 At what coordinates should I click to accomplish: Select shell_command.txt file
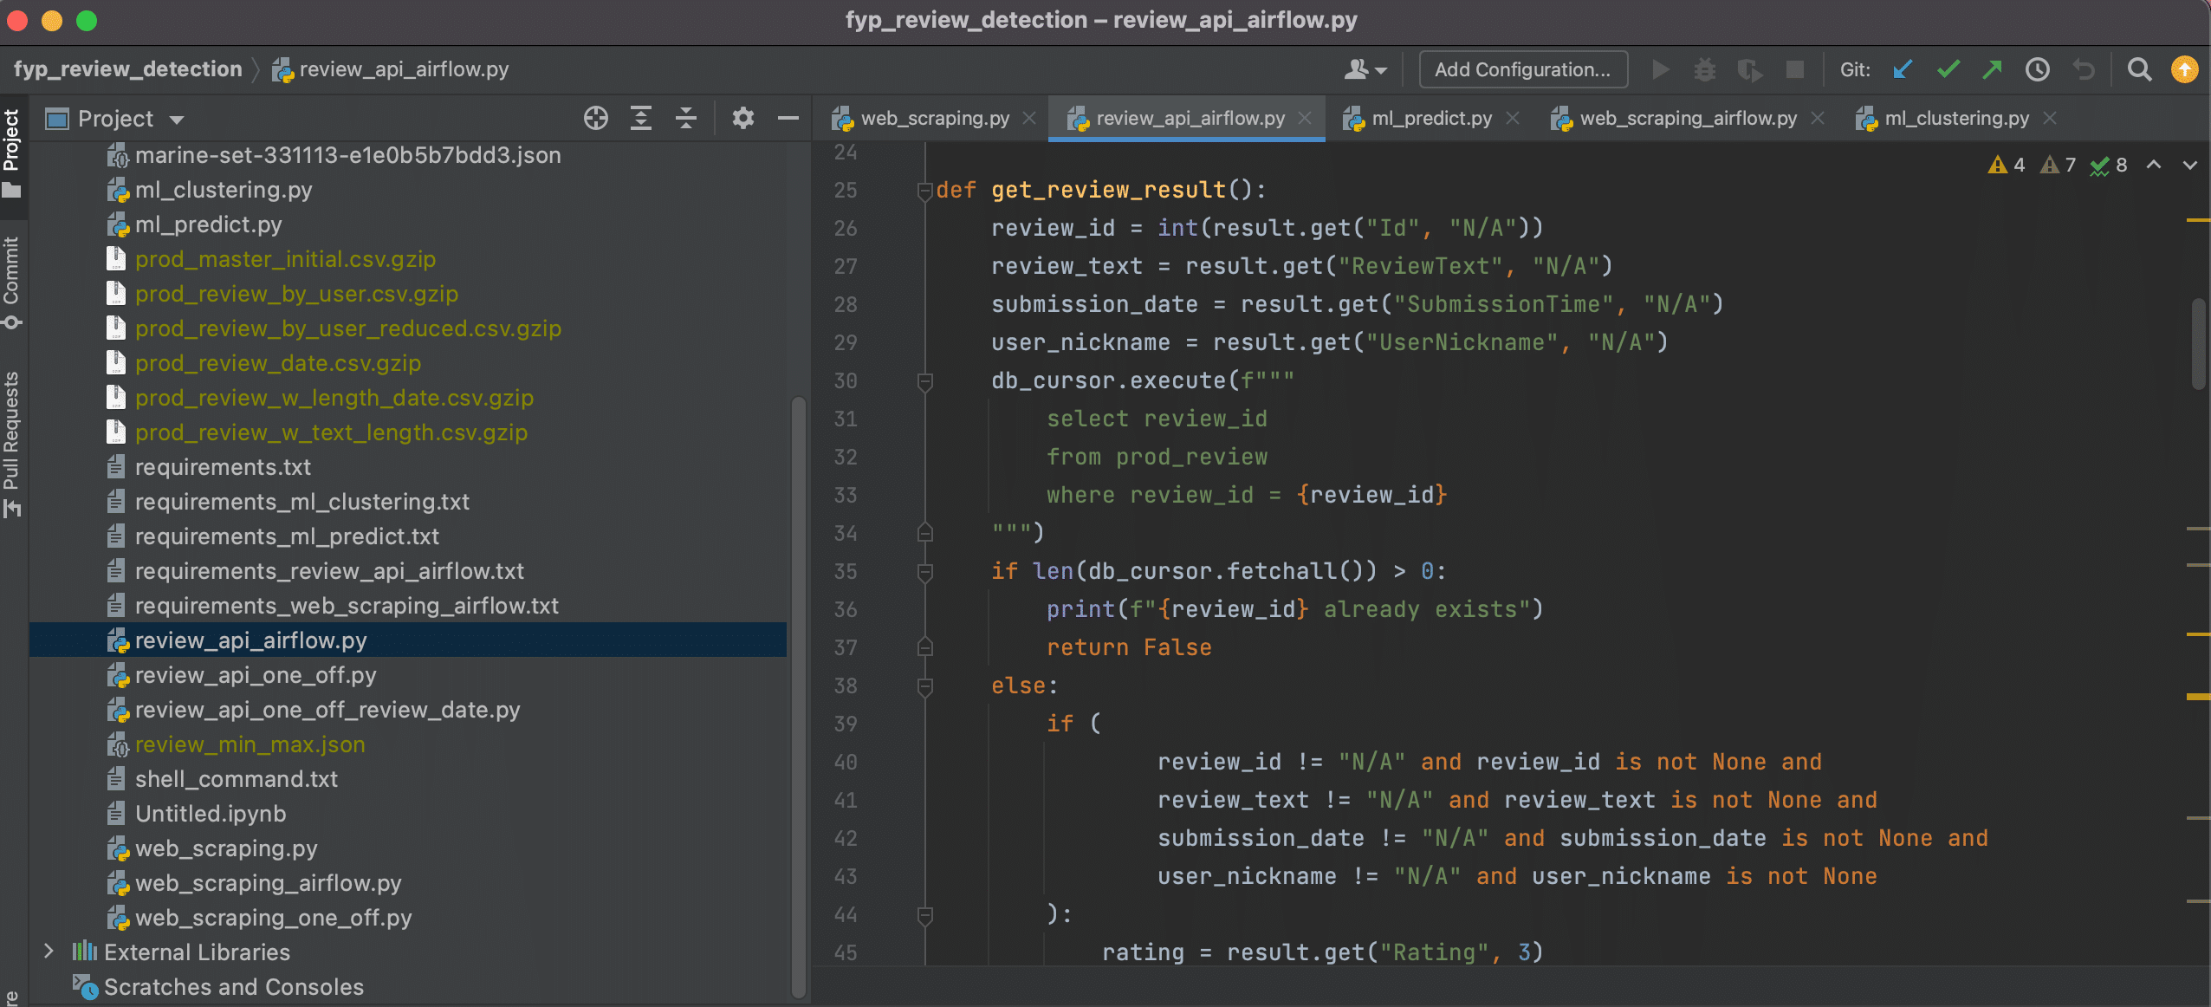click(x=237, y=779)
